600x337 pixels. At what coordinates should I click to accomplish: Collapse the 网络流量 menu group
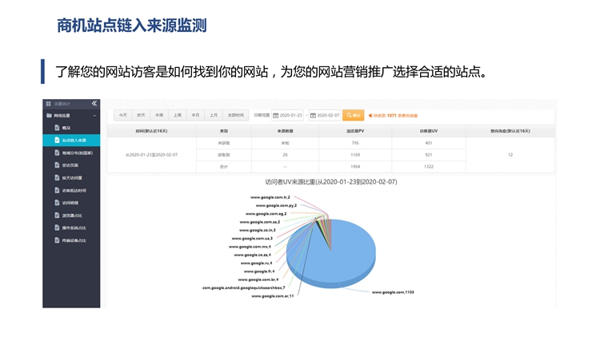(x=94, y=116)
